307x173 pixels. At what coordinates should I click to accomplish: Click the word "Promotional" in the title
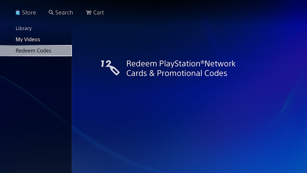(180, 73)
